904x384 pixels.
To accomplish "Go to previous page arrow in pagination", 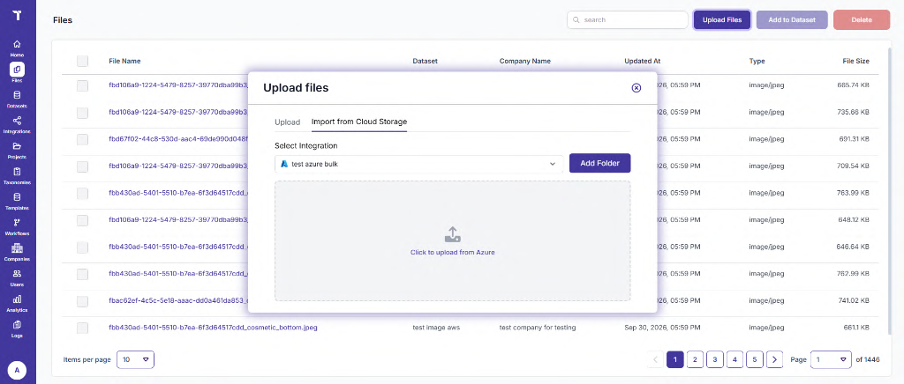I will tap(655, 360).
